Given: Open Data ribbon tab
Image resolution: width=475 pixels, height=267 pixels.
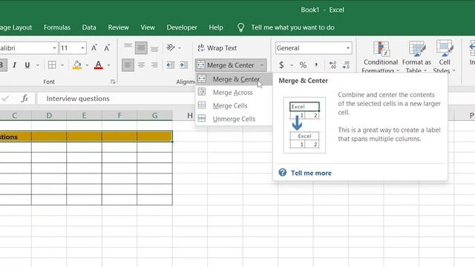Looking at the screenshot, I should [89, 27].
